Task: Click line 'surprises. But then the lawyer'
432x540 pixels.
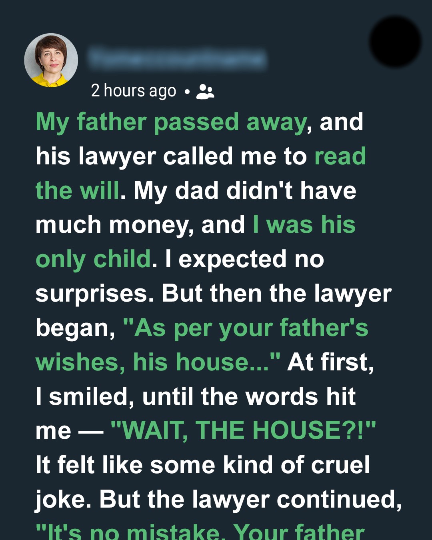Action: click(x=213, y=294)
